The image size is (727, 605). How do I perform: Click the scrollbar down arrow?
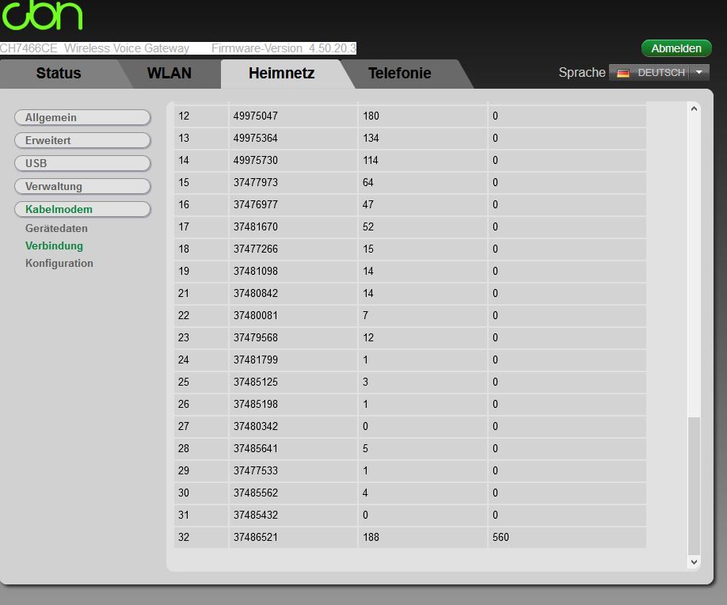694,562
